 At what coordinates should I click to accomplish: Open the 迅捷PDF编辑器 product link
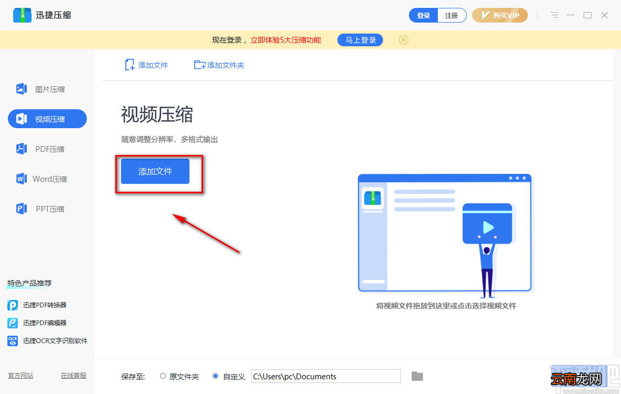pyautogui.click(x=45, y=323)
